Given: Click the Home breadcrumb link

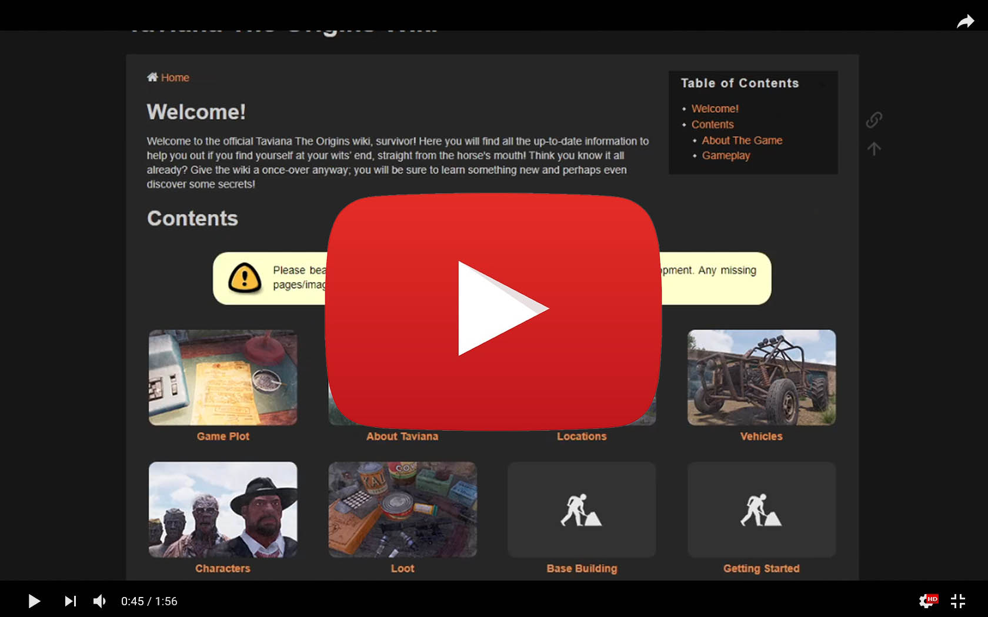Looking at the screenshot, I should click(x=175, y=78).
